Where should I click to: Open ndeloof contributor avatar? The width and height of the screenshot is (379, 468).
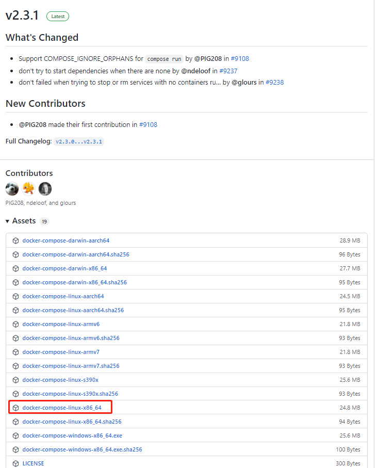[x=29, y=189]
